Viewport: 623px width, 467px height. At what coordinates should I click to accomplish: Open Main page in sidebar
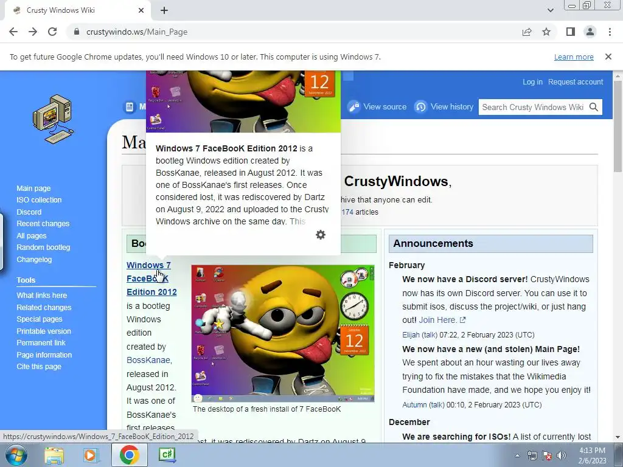pyautogui.click(x=34, y=189)
